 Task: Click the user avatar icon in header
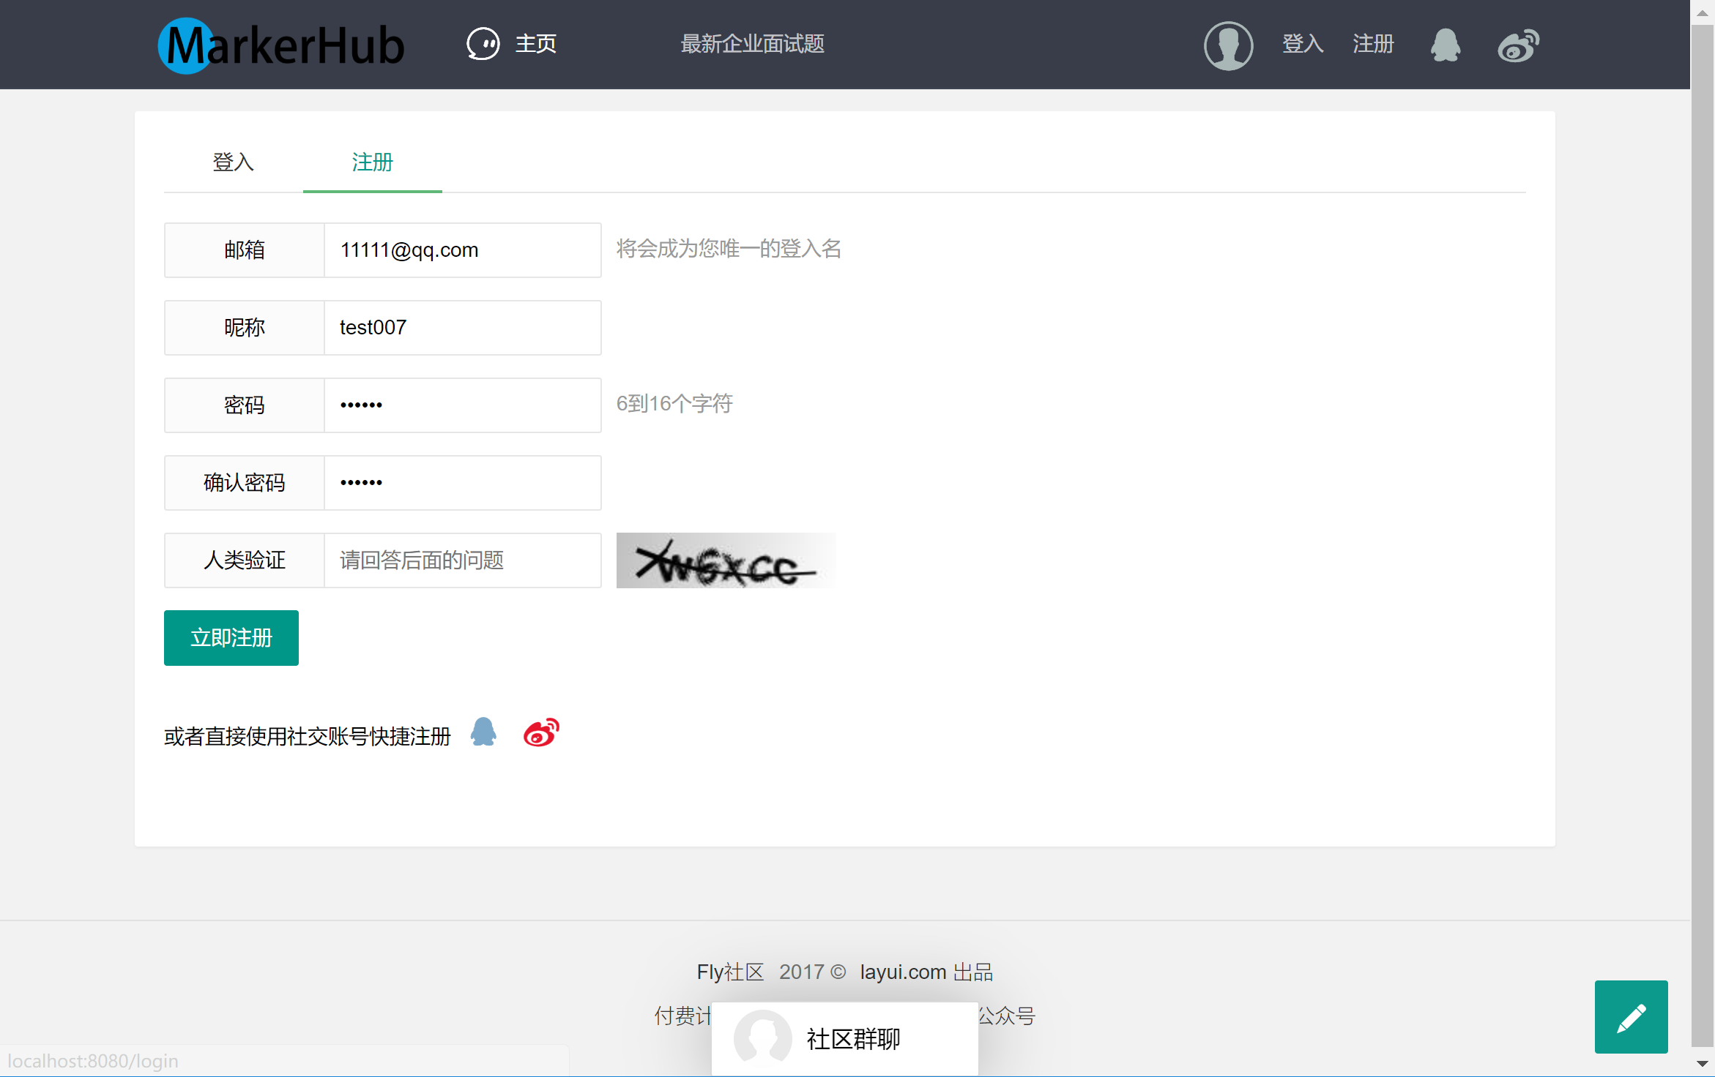click(x=1228, y=45)
